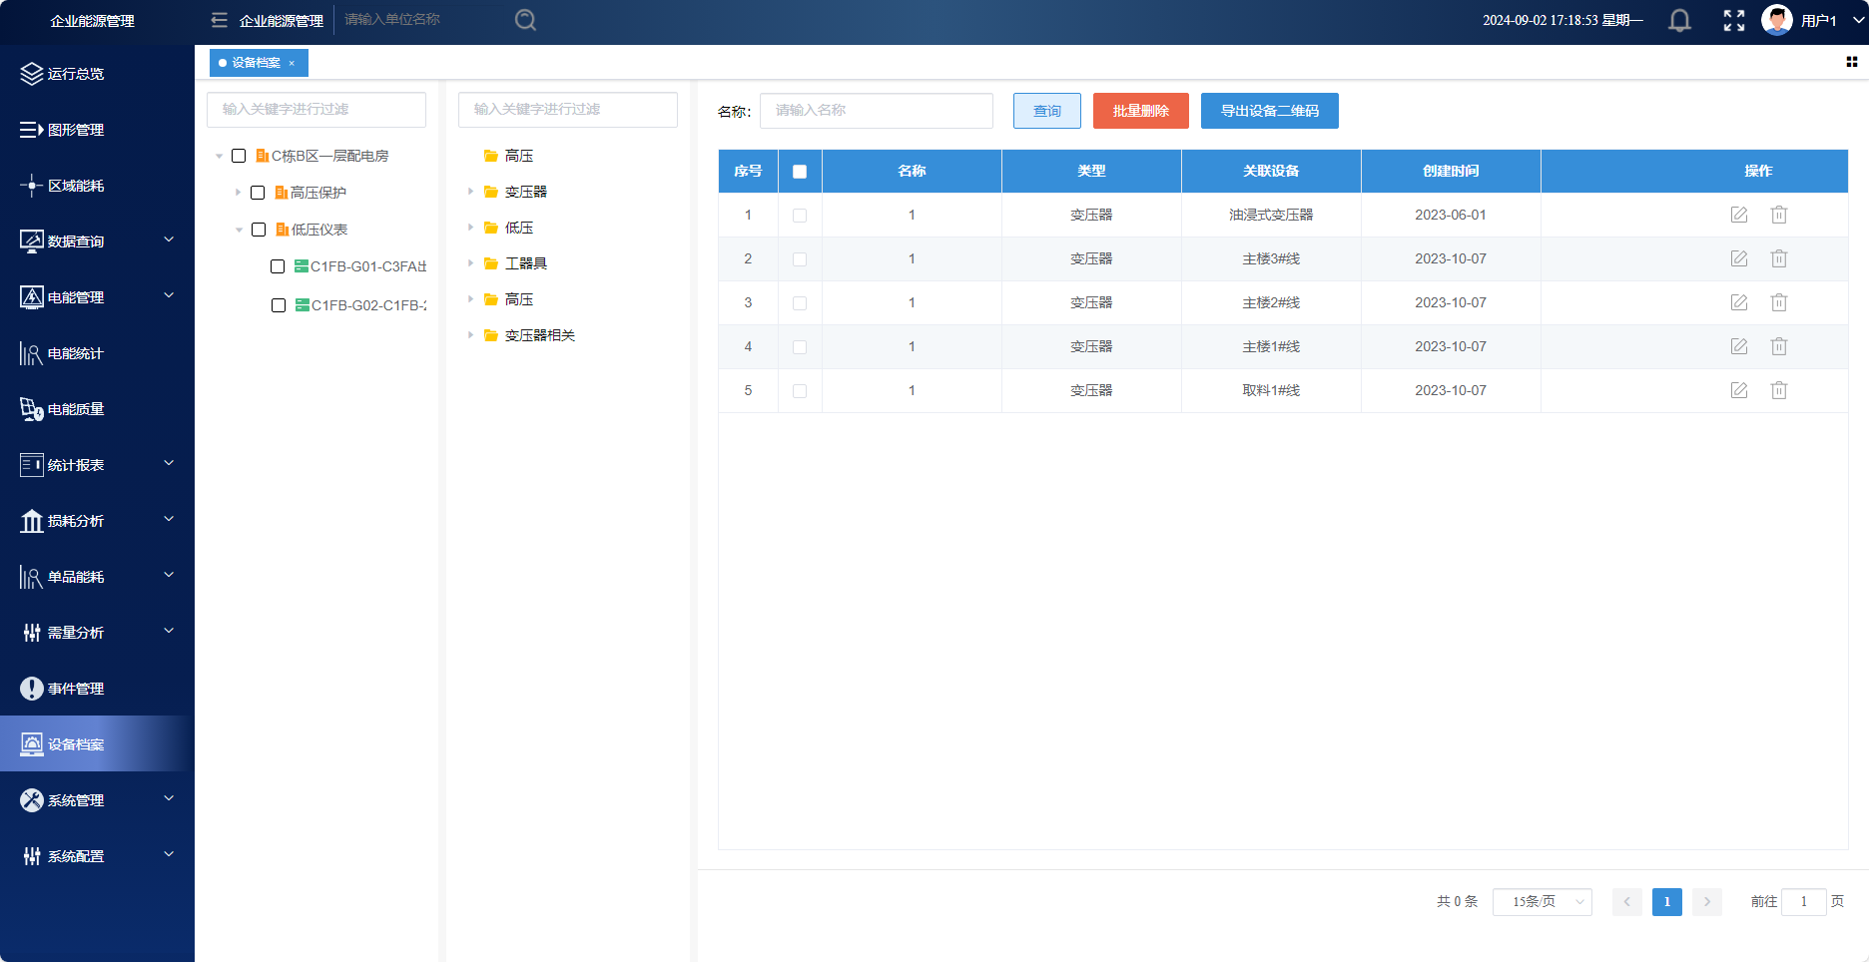Open 系统配置 menu item
1869x962 pixels.
click(97, 856)
